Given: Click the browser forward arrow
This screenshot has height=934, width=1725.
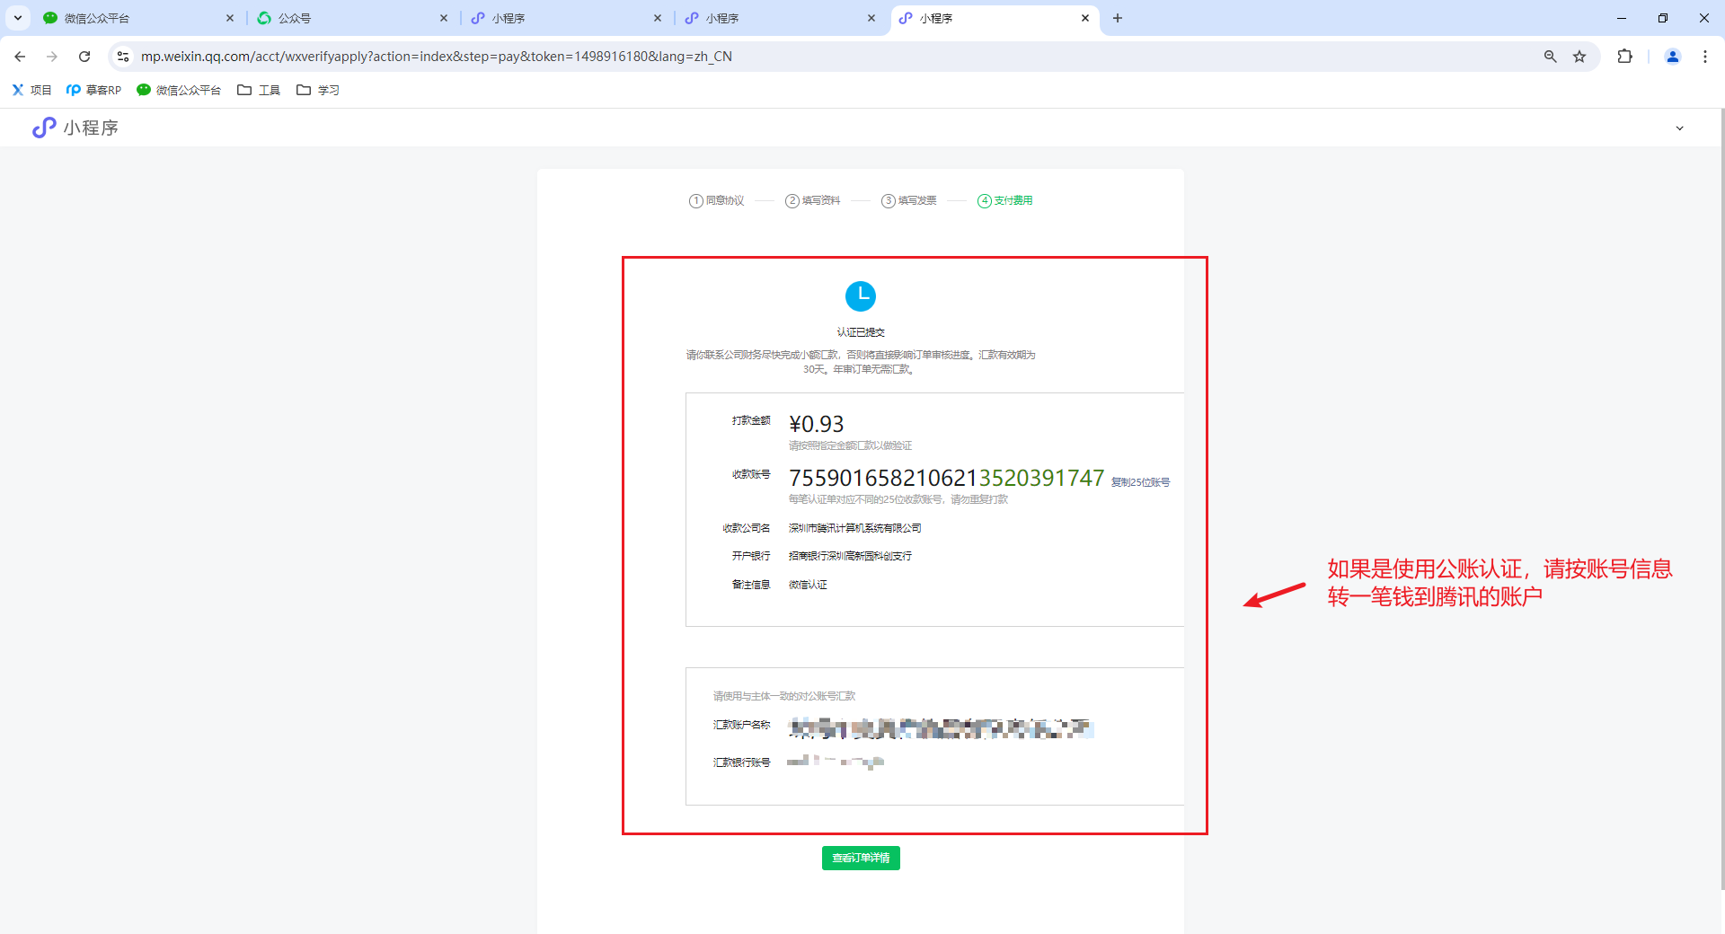Looking at the screenshot, I should 52,57.
